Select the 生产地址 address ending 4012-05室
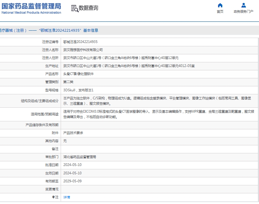 click(129, 66)
